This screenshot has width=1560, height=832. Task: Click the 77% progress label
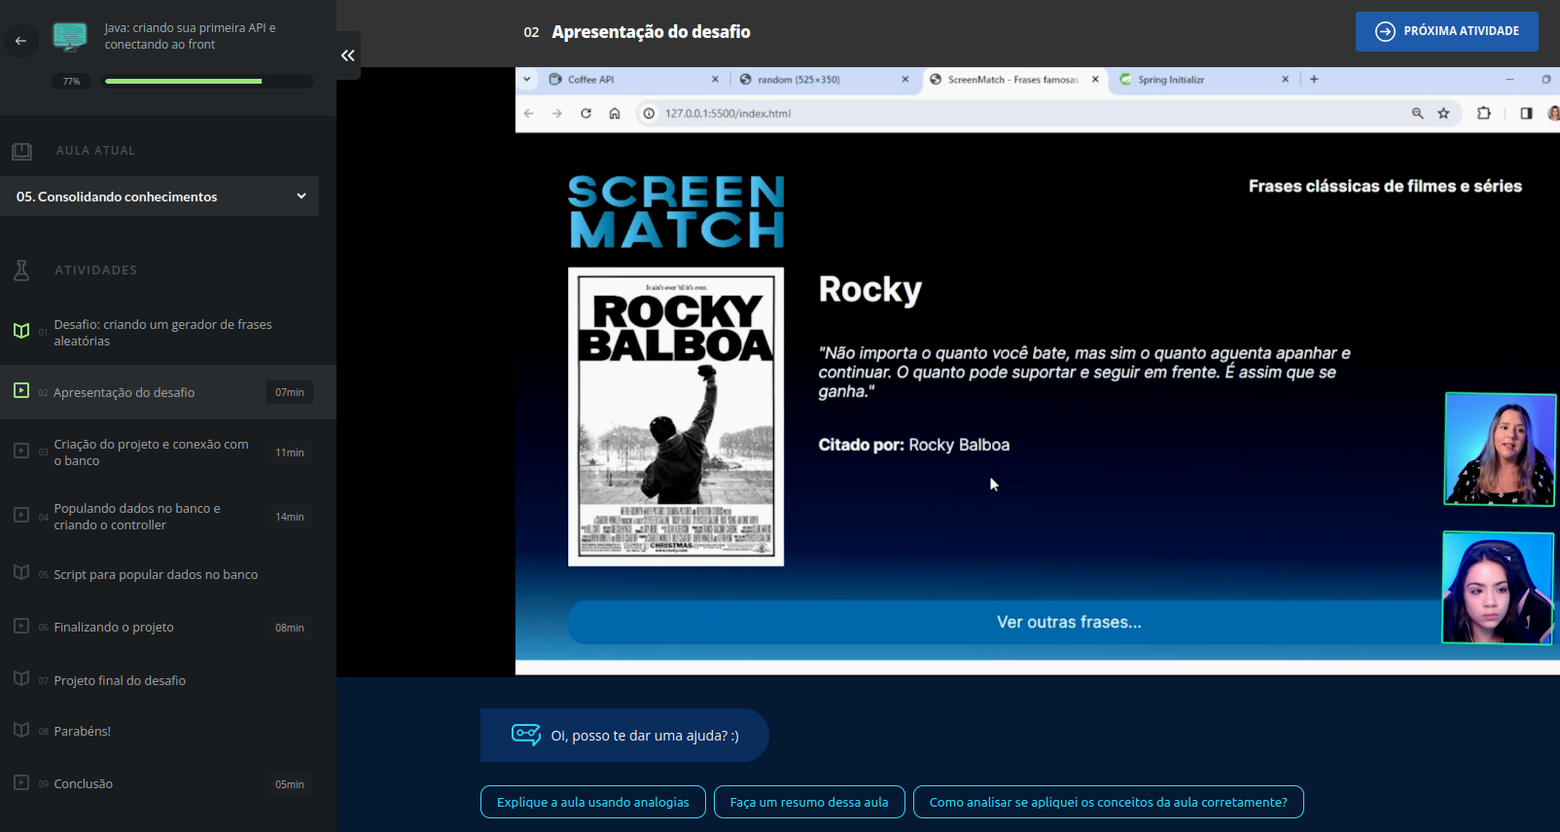(71, 82)
